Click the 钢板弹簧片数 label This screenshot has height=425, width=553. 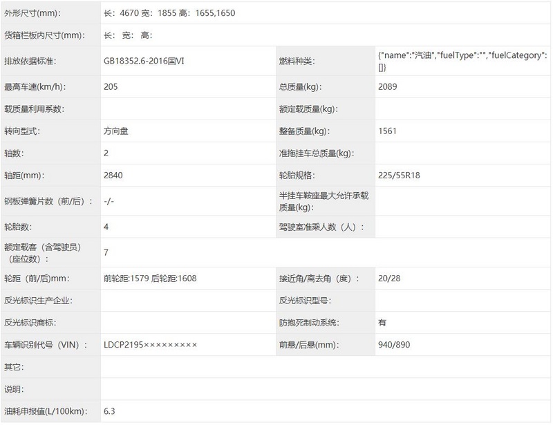(48, 201)
